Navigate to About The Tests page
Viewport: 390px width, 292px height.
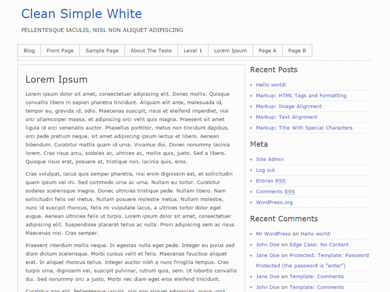151,50
